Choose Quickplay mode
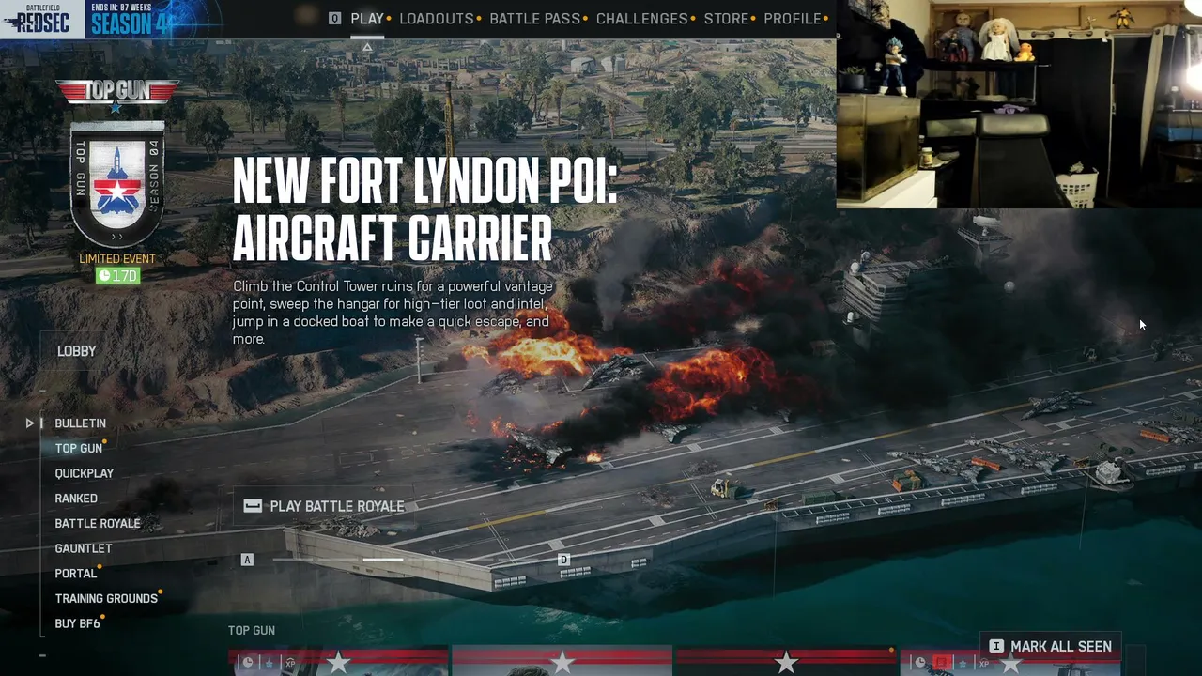This screenshot has width=1202, height=676. [85, 473]
